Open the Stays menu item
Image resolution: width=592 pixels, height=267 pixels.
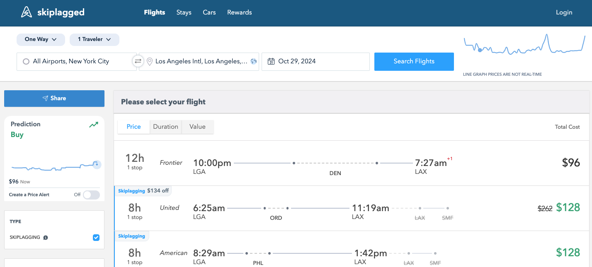184,12
